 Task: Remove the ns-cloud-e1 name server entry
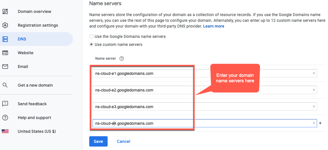(314, 73)
